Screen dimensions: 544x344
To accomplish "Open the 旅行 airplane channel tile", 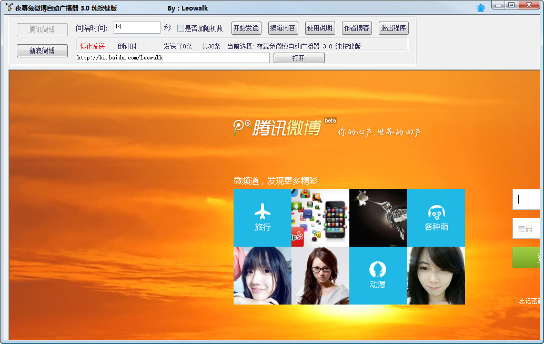I will tap(263, 217).
